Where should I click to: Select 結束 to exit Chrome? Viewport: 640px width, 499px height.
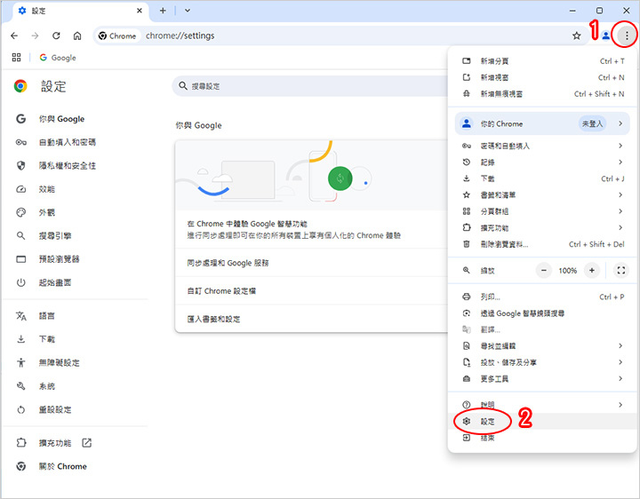click(x=542, y=438)
